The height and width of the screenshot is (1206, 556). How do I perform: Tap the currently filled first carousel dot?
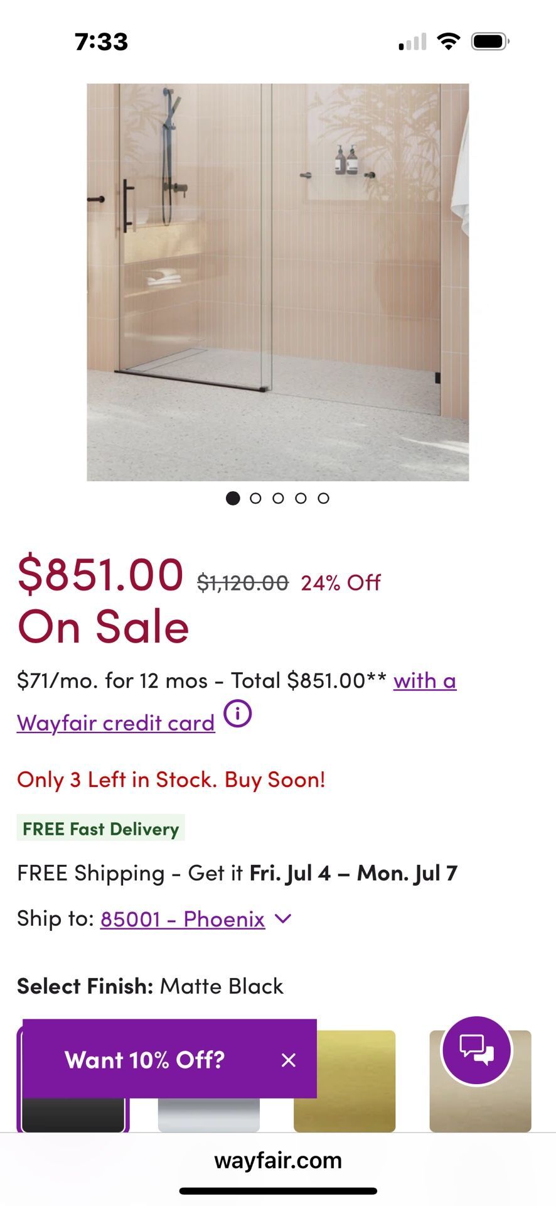pyautogui.click(x=233, y=498)
